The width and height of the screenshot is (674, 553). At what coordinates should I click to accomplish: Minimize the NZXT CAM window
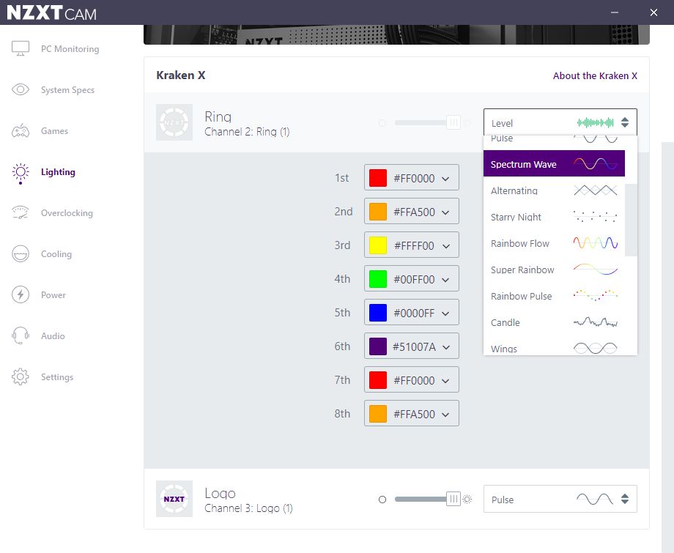(615, 12)
